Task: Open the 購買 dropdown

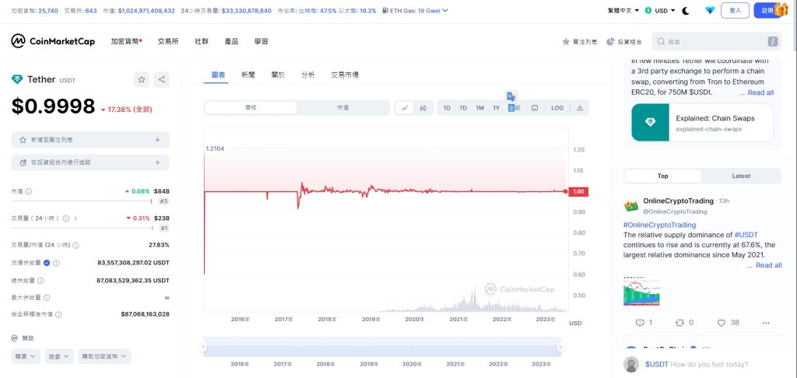Action: tap(26, 356)
